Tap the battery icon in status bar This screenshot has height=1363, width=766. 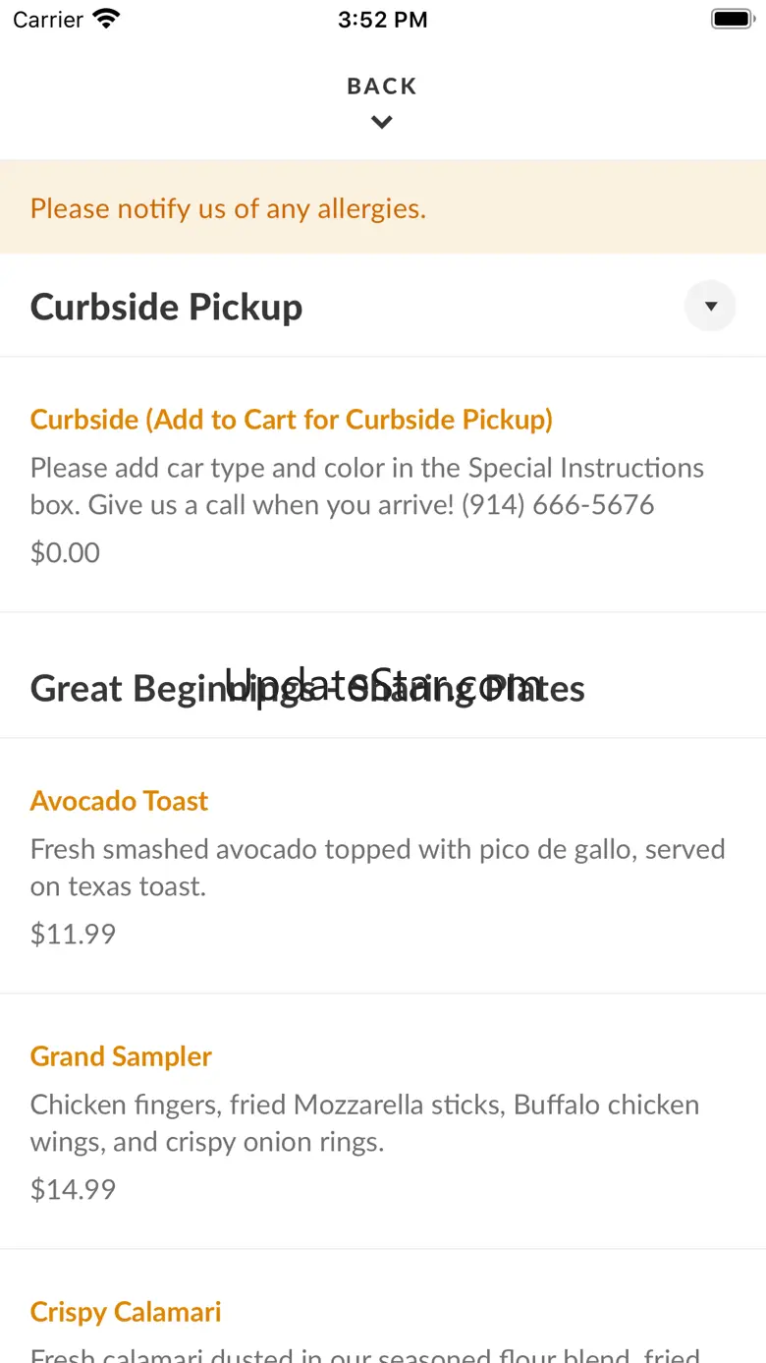tap(731, 19)
